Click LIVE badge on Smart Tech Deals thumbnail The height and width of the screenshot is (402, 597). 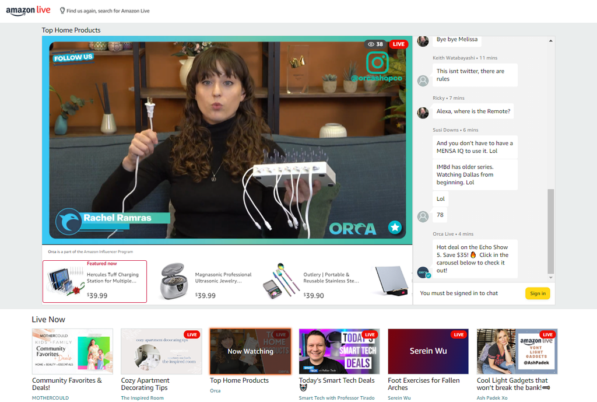tap(370, 334)
